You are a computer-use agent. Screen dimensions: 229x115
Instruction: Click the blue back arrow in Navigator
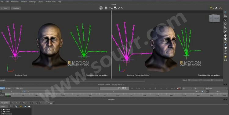[x=25, y=106]
